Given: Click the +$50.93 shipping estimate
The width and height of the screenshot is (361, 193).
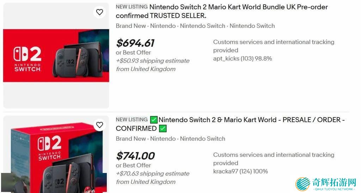Looking at the screenshot, I should coord(153,61).
